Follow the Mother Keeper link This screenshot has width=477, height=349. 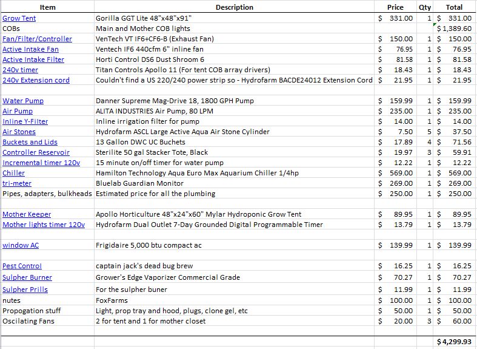27,214
